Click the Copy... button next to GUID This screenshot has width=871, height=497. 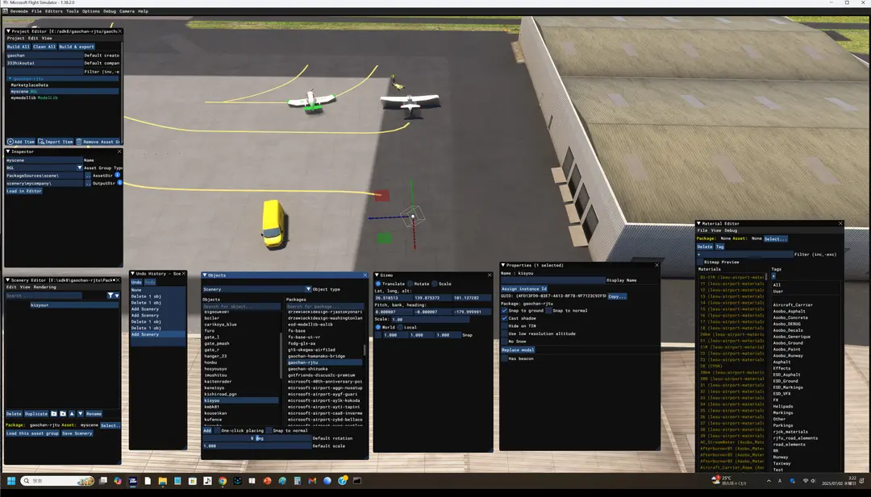pyautogui.click(x=617, y=296)
